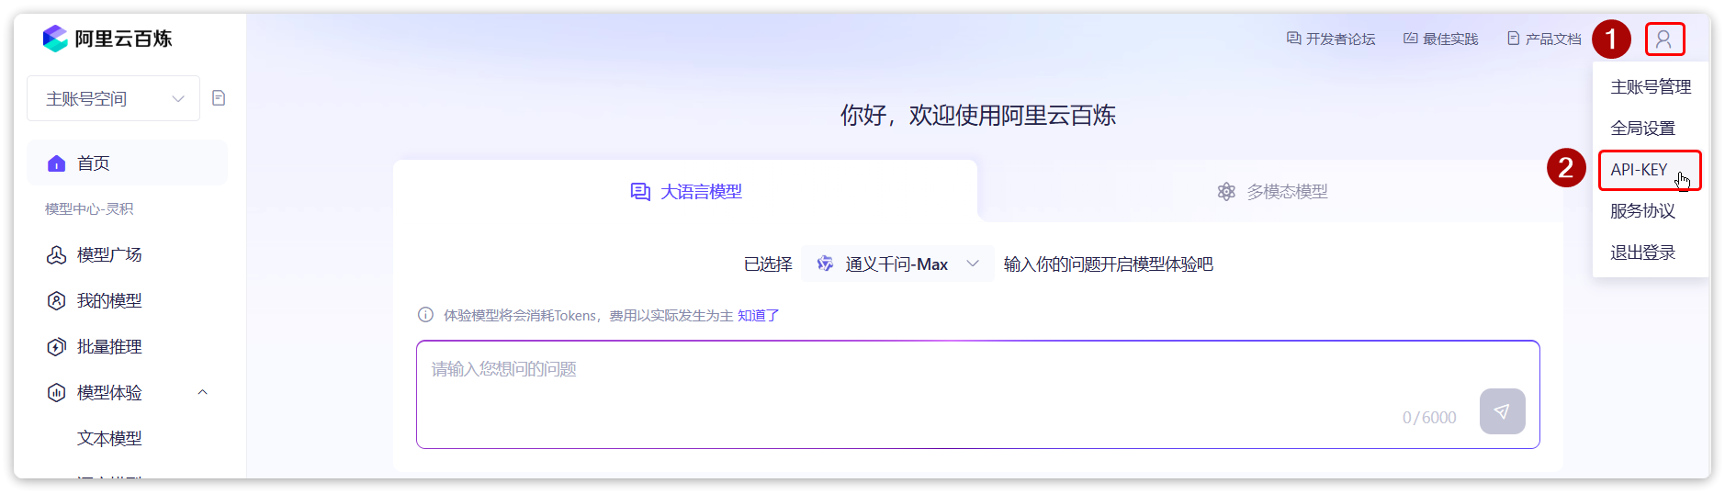Click the 最佳实践 icon in header
Viewport: 1725px width, 494px height.
pos(1410,39)
